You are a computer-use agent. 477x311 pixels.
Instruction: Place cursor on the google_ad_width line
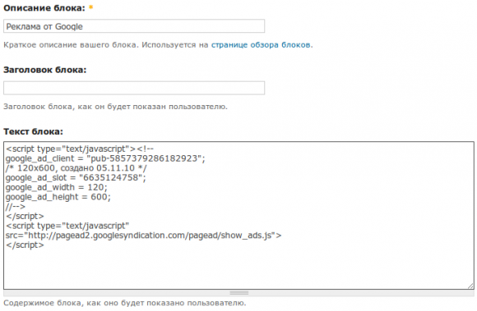coord(56,187)
